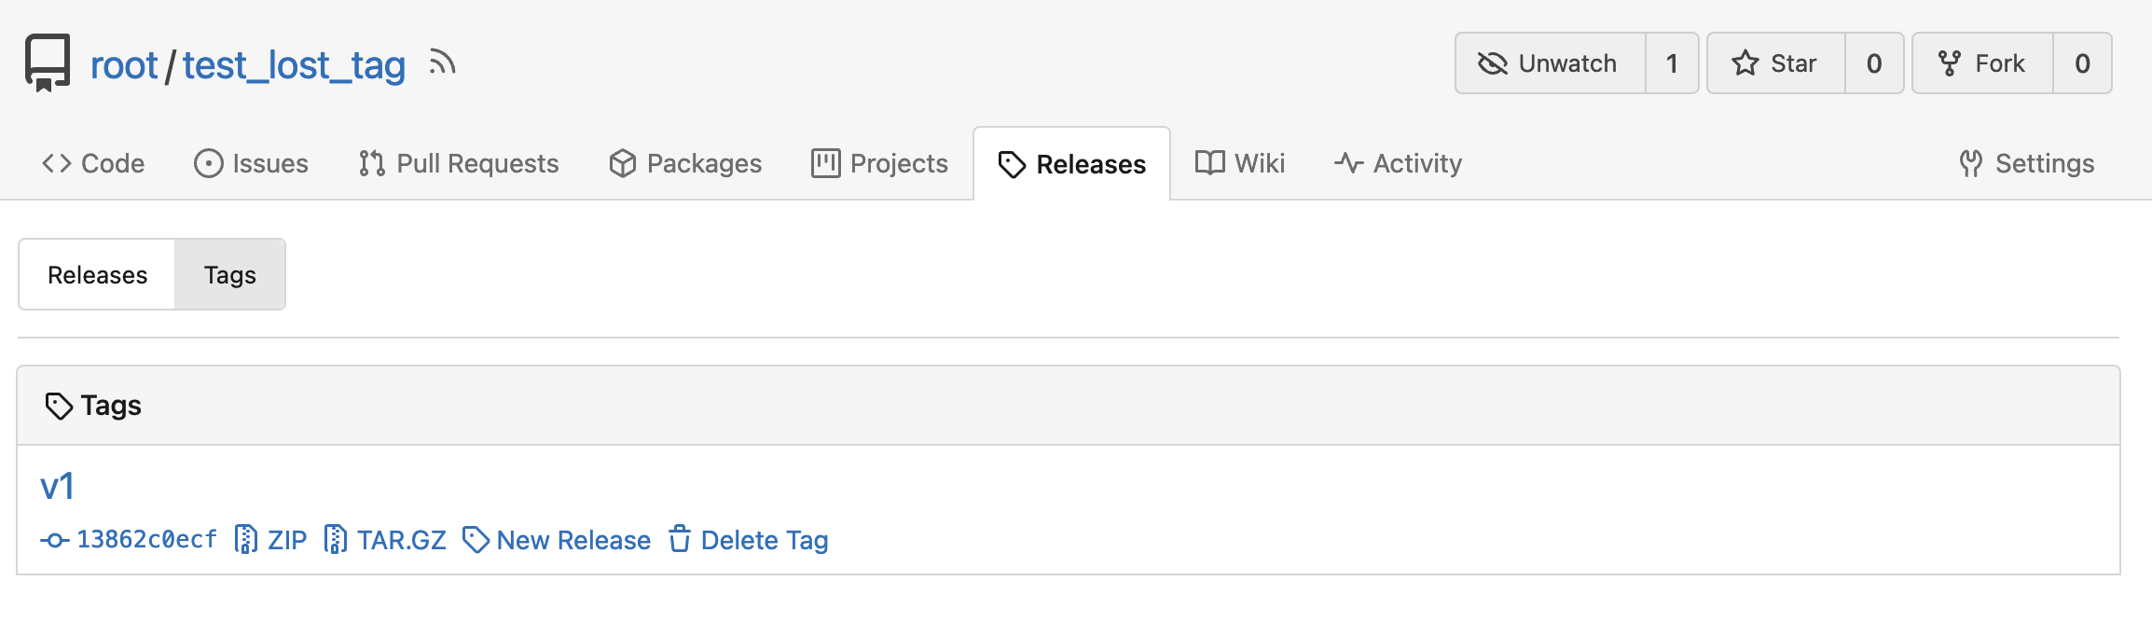Fork this repository
This screenshot has width=2152, height=636.
[1982, 63]
